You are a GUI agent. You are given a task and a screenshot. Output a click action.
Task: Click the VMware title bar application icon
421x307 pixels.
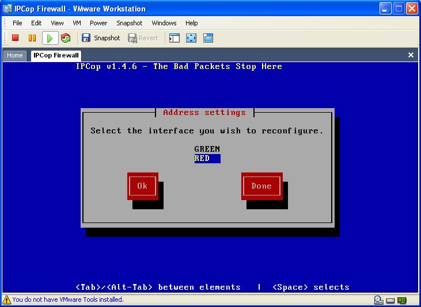click(x=7, y=9)
